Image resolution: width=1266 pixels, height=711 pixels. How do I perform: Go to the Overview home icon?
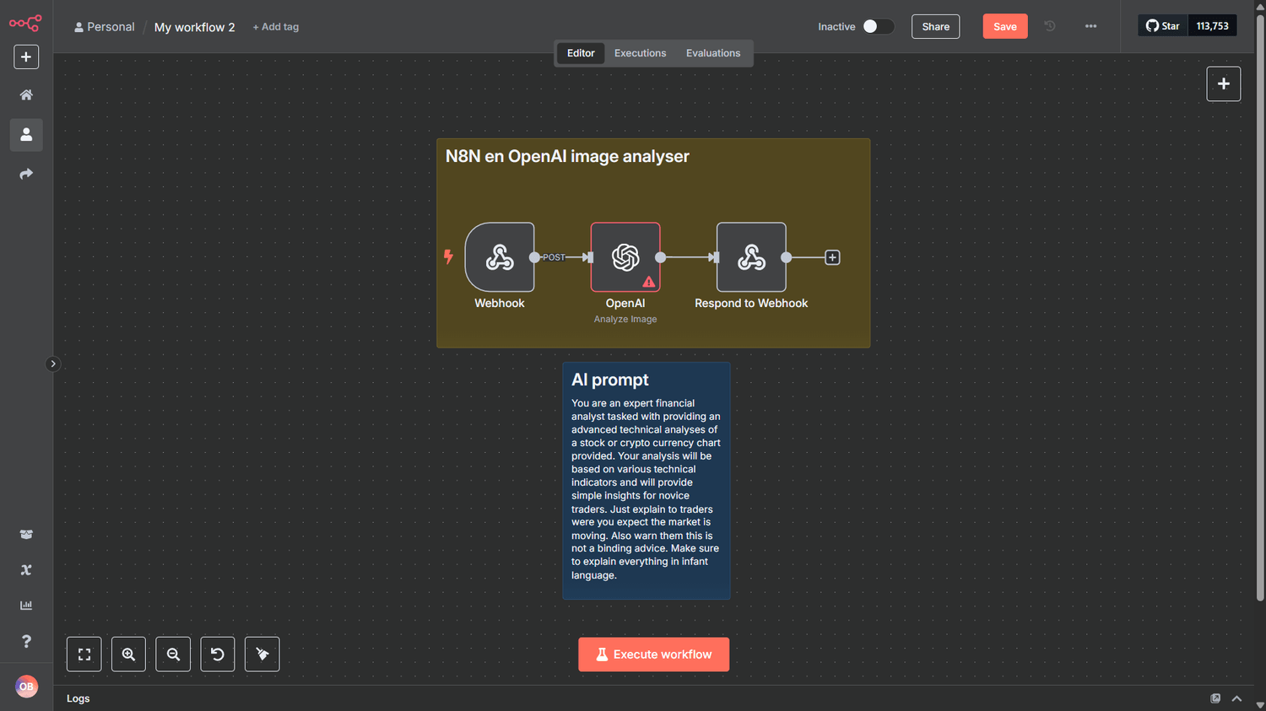(x=26, y=95)
